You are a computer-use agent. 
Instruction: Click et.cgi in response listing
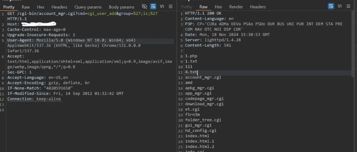click(192, 109)
